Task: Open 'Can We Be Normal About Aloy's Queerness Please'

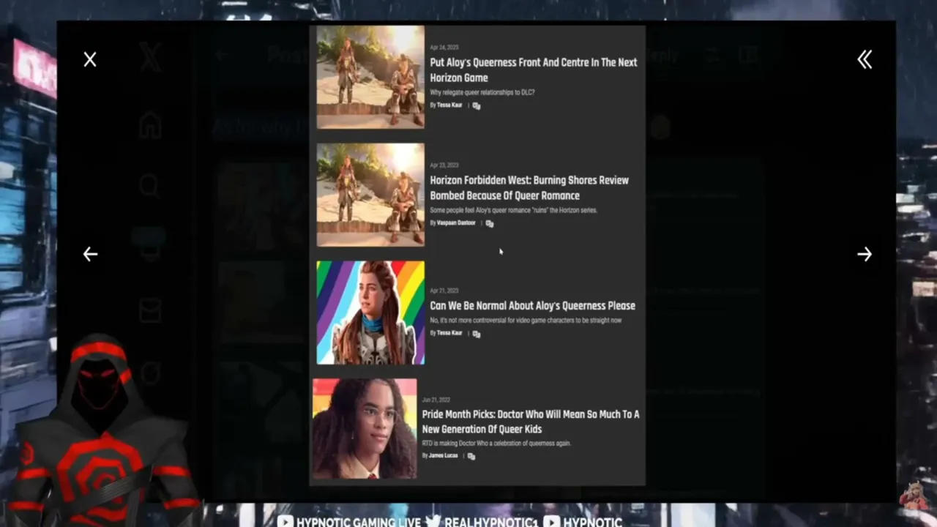Action: [x=532, y=306]
